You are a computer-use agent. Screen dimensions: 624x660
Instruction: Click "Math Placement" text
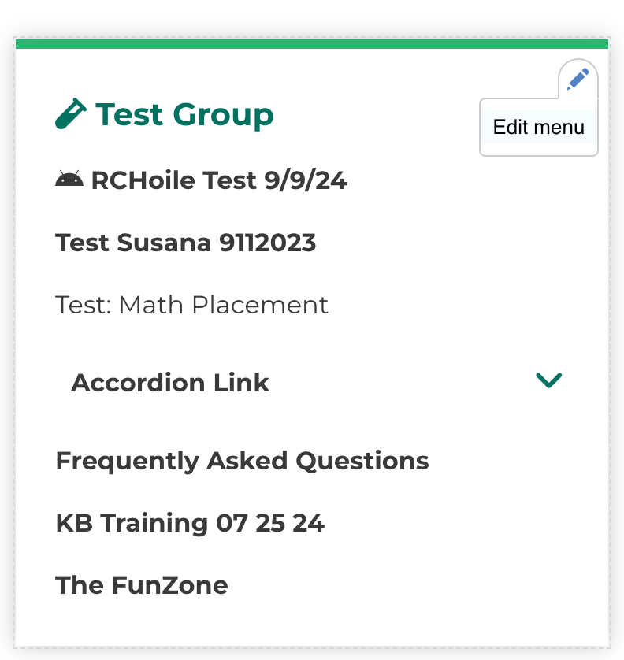click(224, 305)
